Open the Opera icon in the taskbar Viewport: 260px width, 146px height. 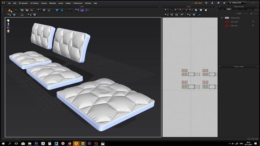(96, 143)
